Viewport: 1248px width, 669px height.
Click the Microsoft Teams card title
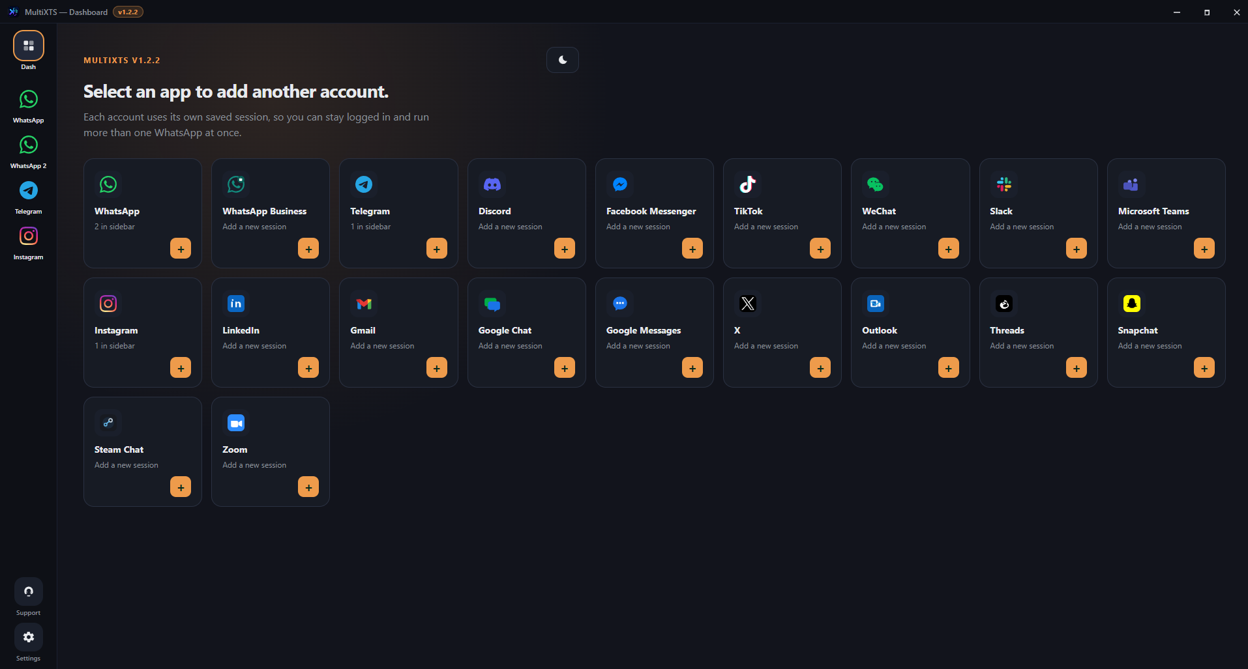click(1153, 211)
